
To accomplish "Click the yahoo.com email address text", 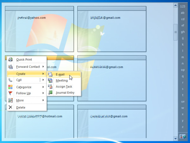I will pyautogui.click(x=31, y=18).
